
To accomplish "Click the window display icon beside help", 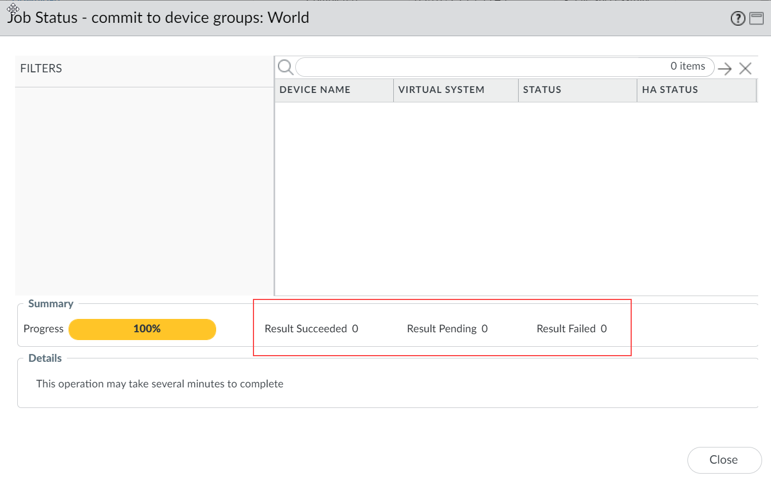I will click(x=756, y=18).
